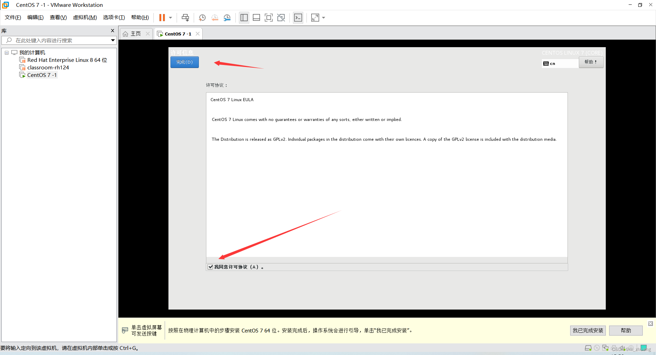Click 我已完成安装 button
The image size is (656, 355).
(588, 330)
